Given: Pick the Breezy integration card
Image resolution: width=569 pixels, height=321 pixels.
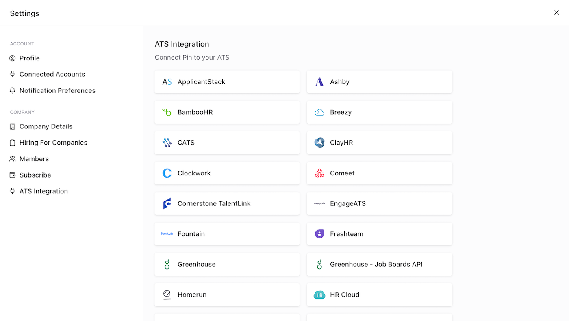Looking at the screenshot, I should pyautogui.click(x=380, y=112).
